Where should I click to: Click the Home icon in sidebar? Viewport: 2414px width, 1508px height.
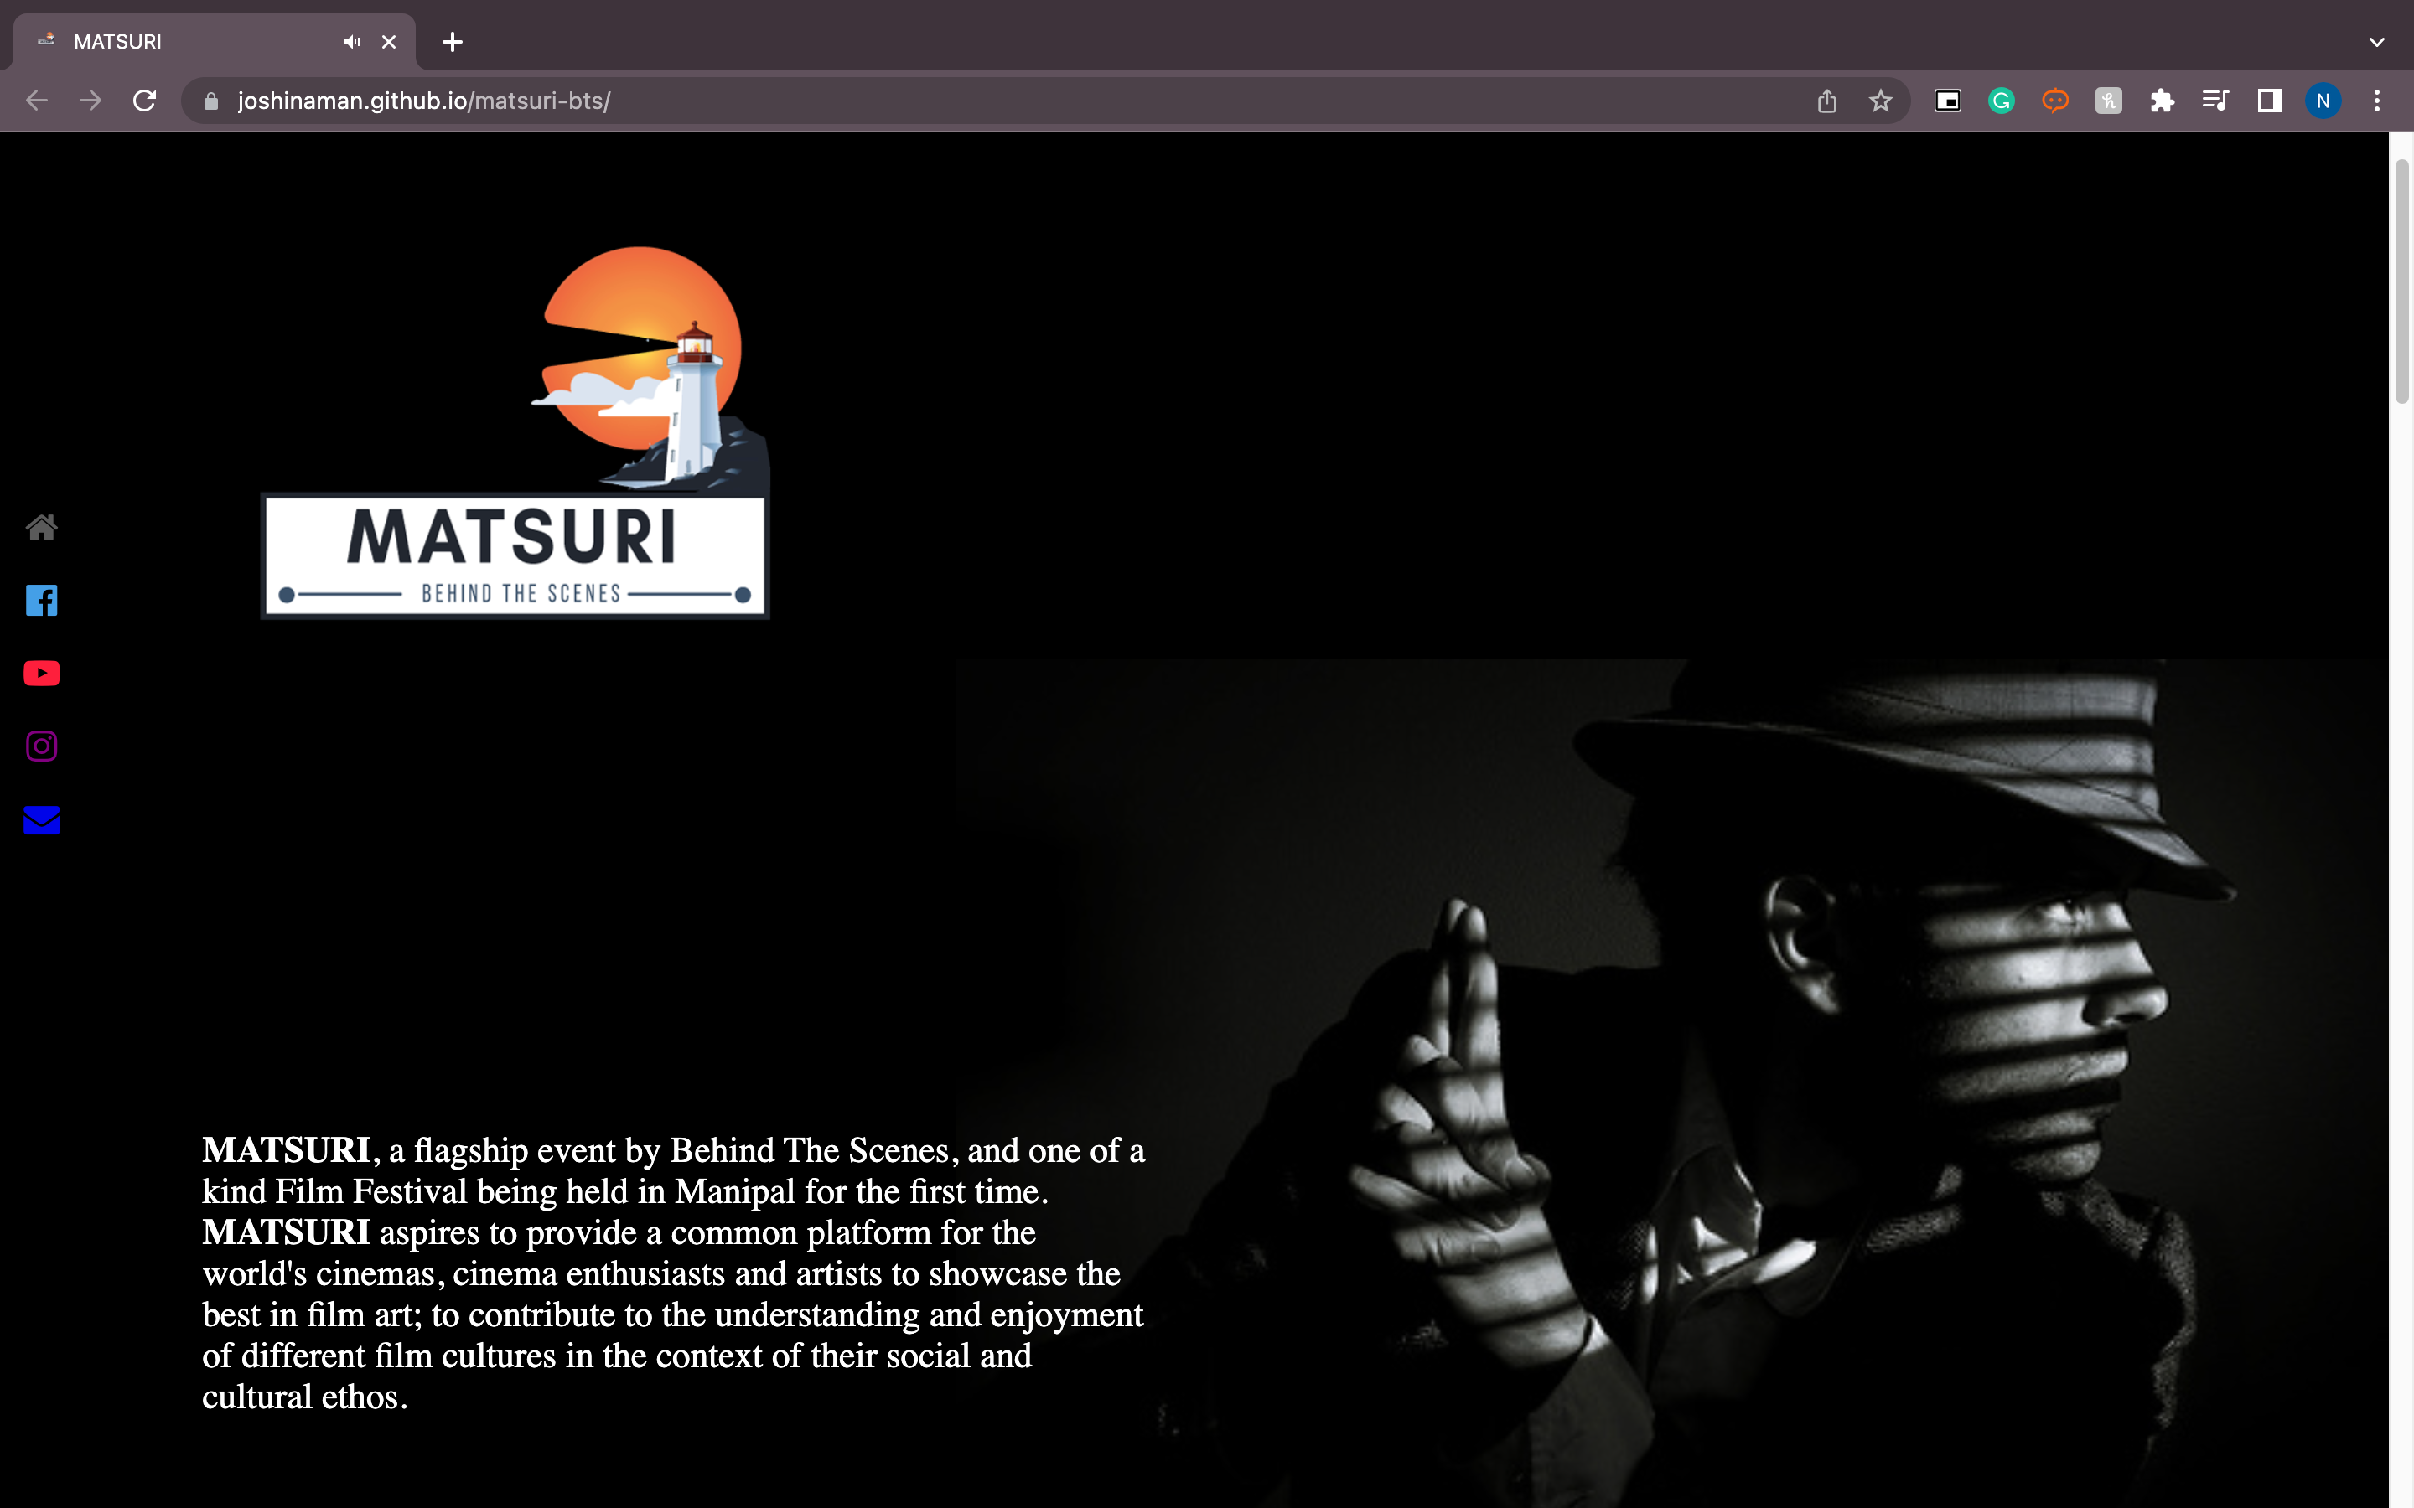[41, 527]
